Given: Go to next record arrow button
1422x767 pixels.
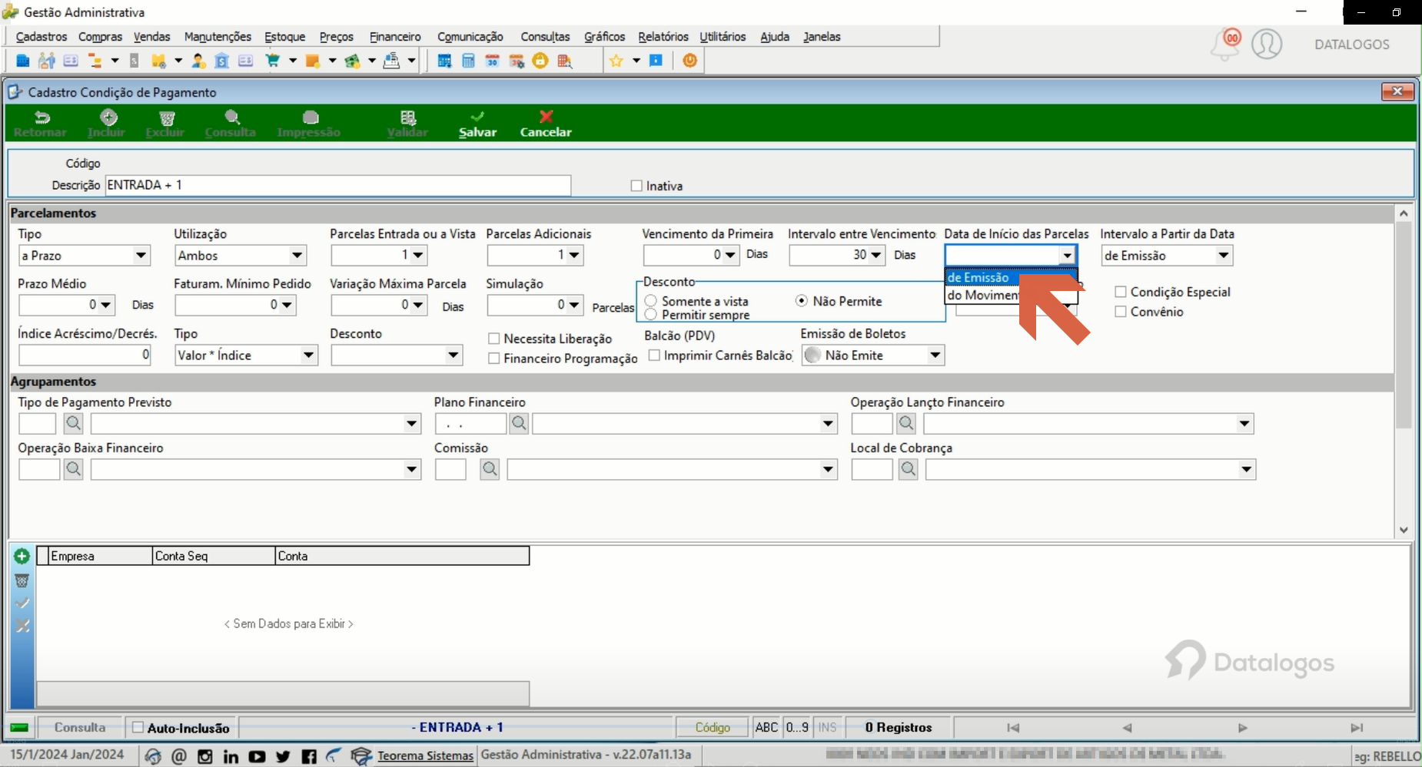Looking at the screenshot, I should coord(1242,728).
